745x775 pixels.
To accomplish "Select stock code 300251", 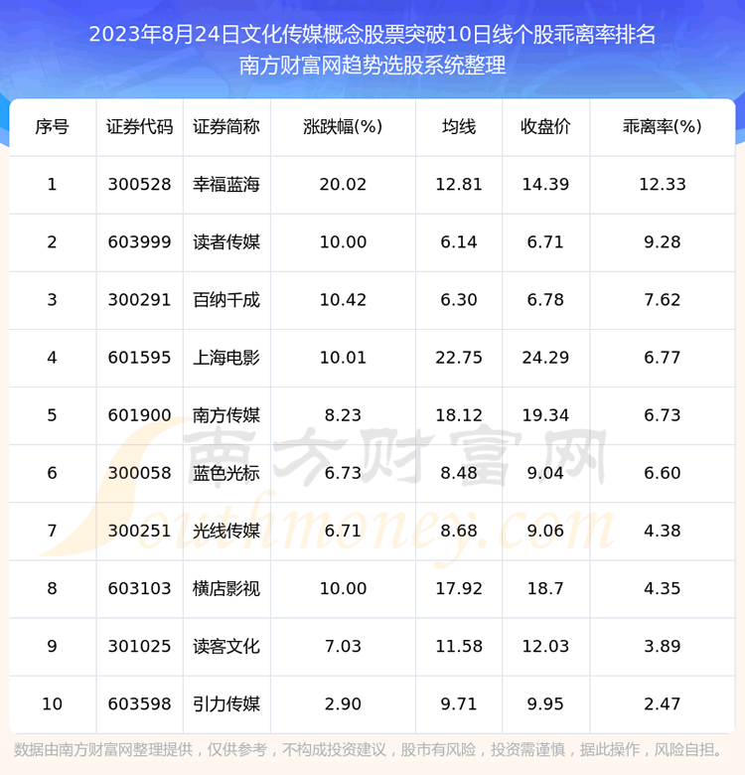I will 139,531.
